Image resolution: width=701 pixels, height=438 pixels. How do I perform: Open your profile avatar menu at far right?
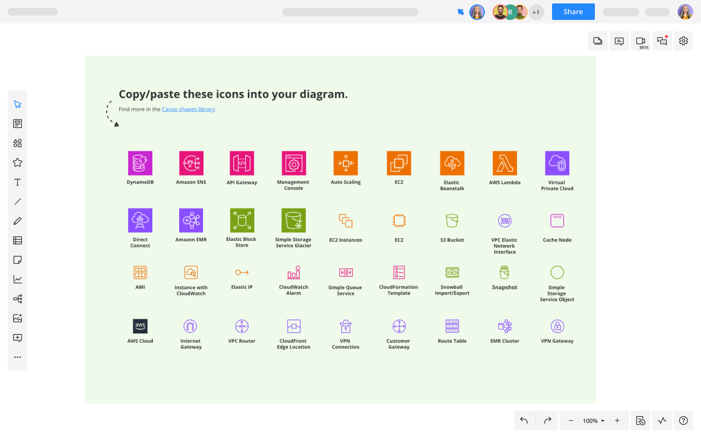click(x=685, y=12)
